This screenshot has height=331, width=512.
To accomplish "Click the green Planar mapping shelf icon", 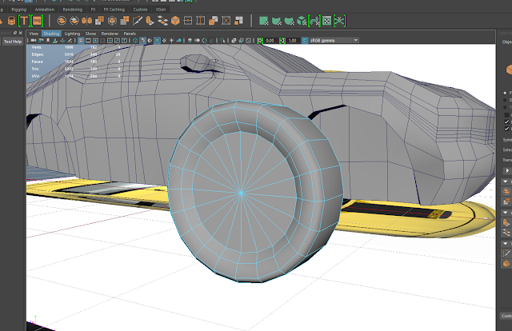I will [263, 21].
